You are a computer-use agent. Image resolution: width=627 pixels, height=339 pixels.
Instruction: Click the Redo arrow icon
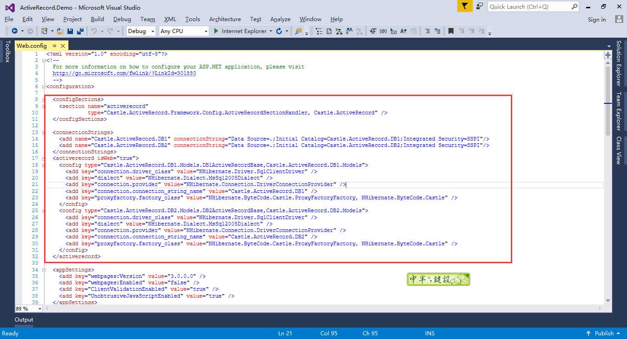110,31
